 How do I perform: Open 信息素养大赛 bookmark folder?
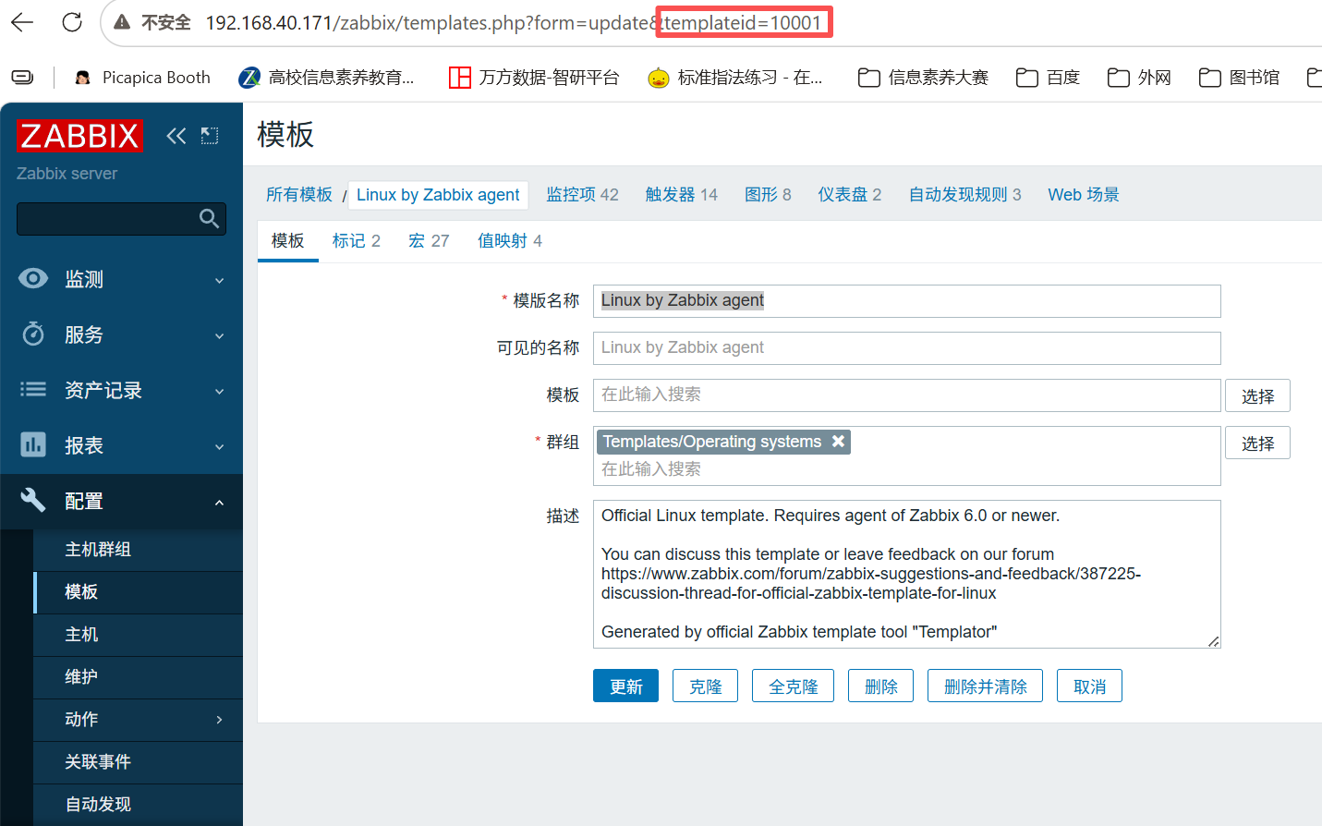point(923,78)
